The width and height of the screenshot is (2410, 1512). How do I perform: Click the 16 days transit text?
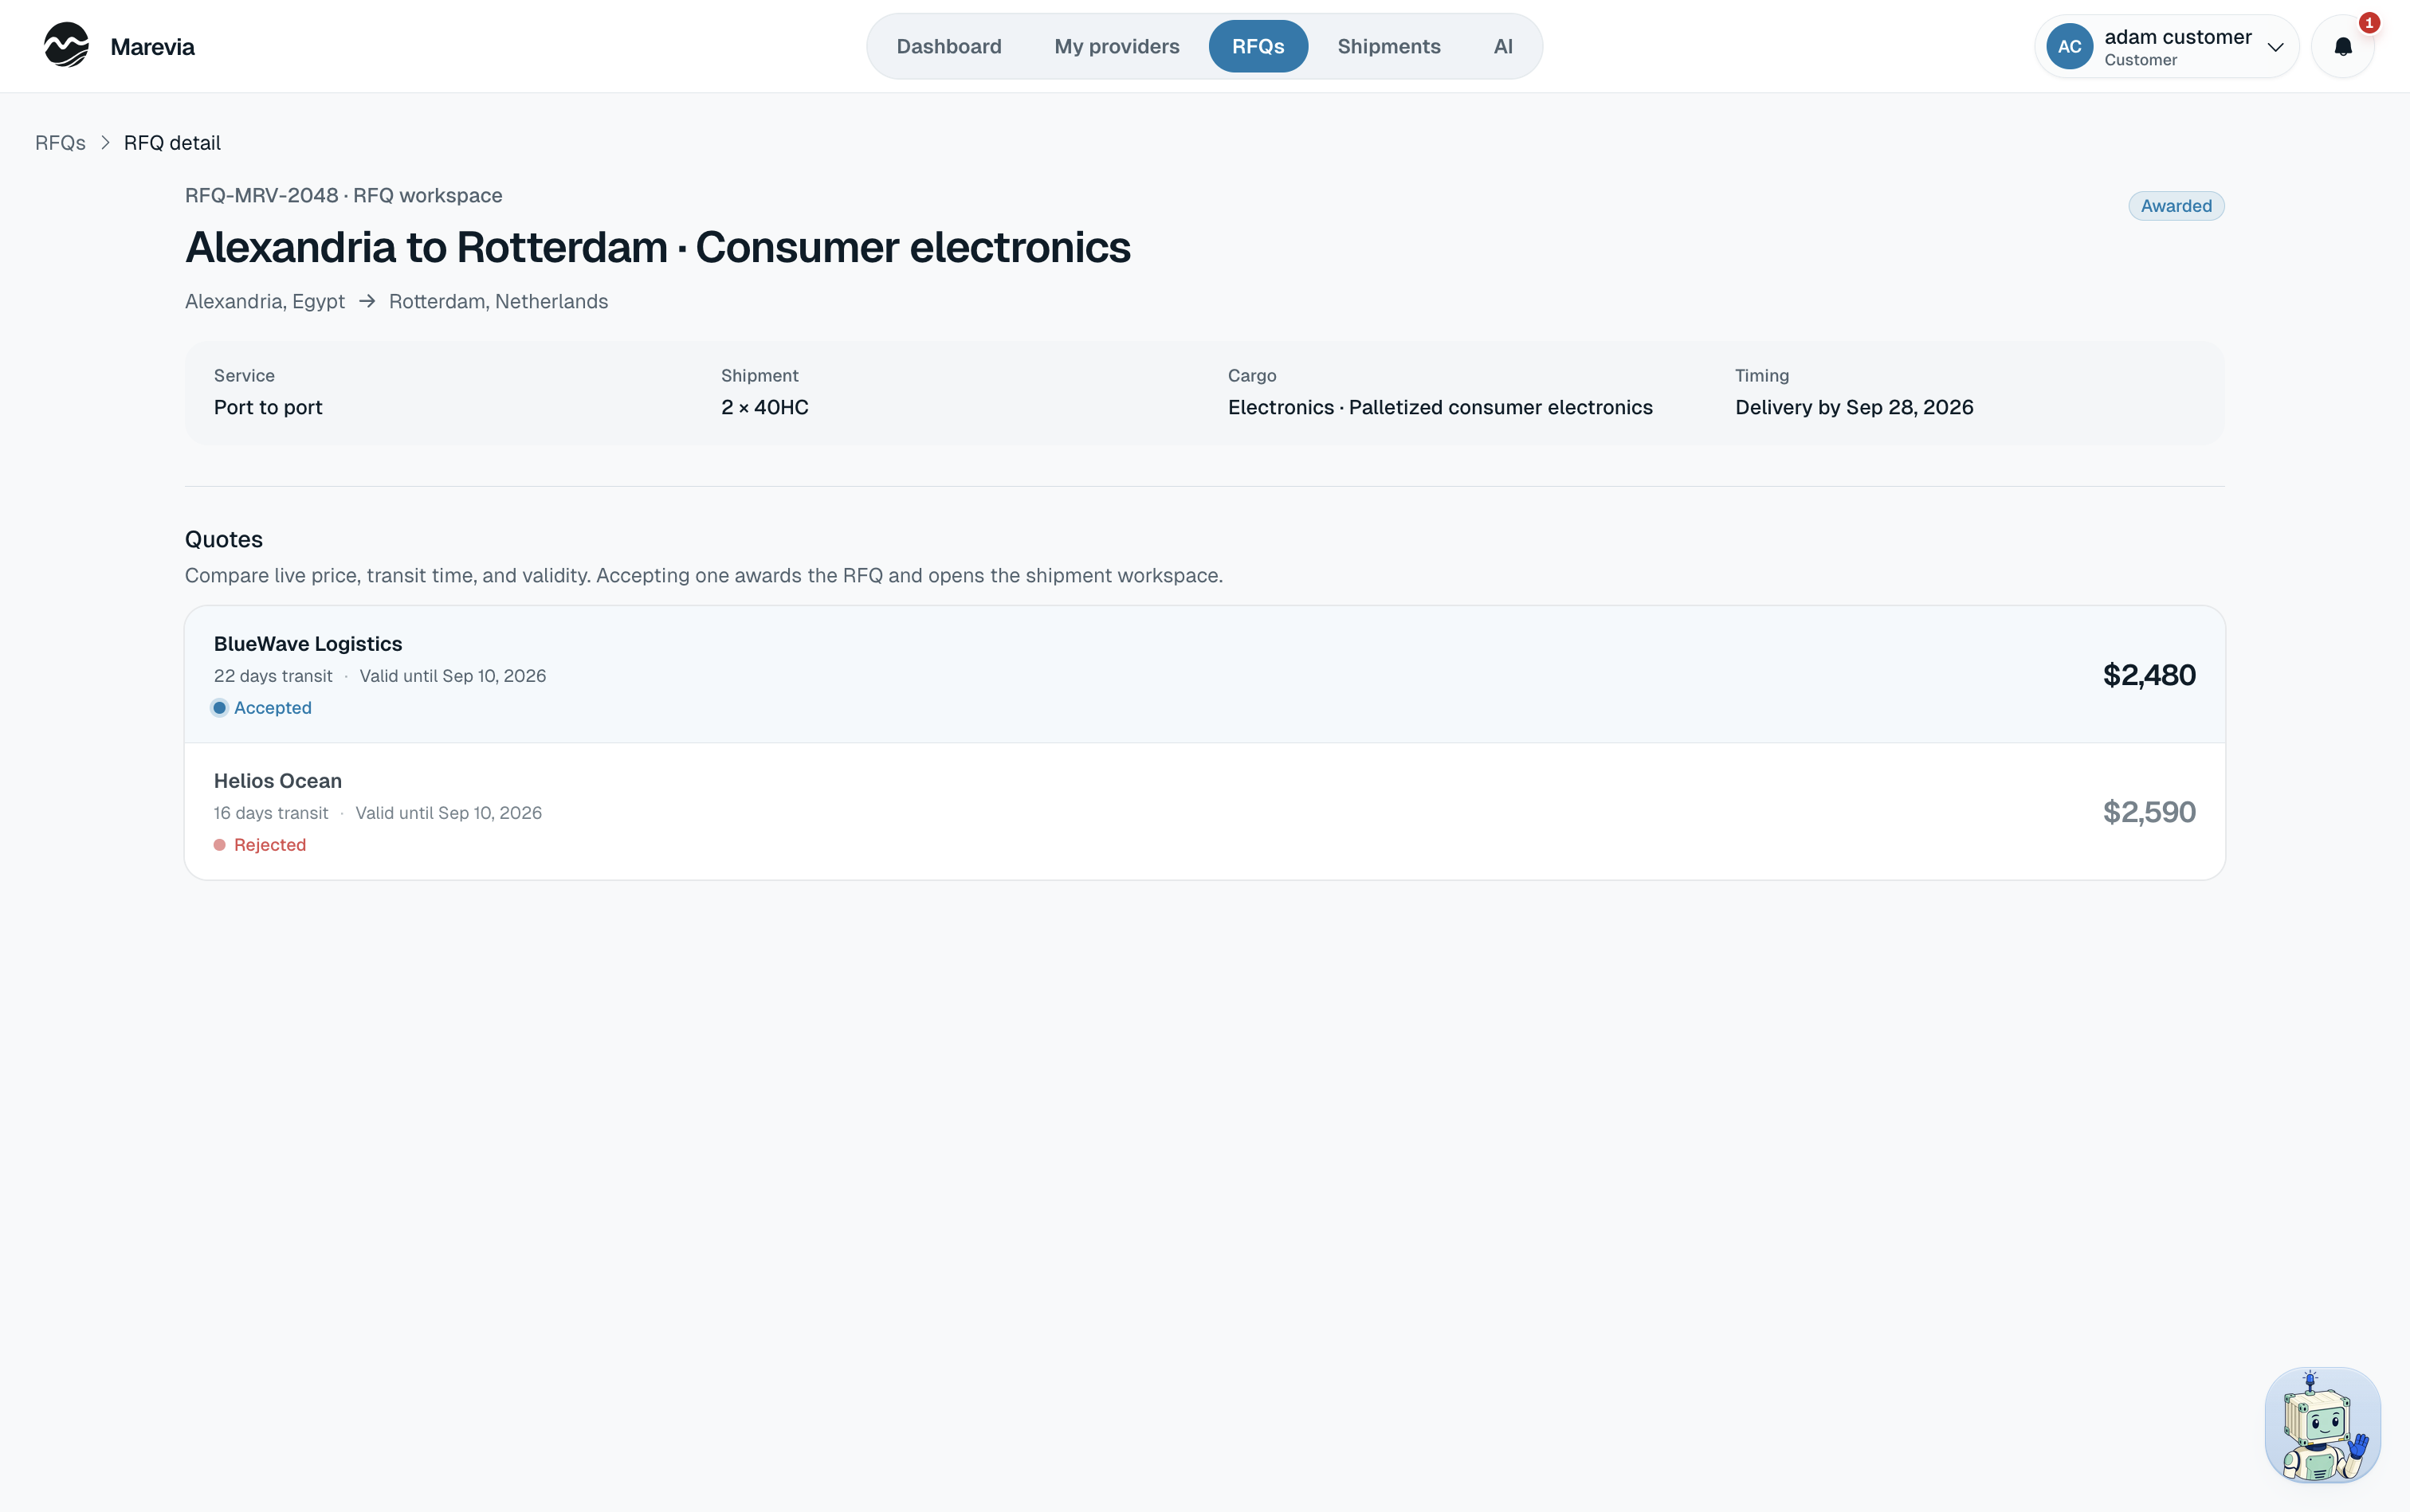(271, 813)
